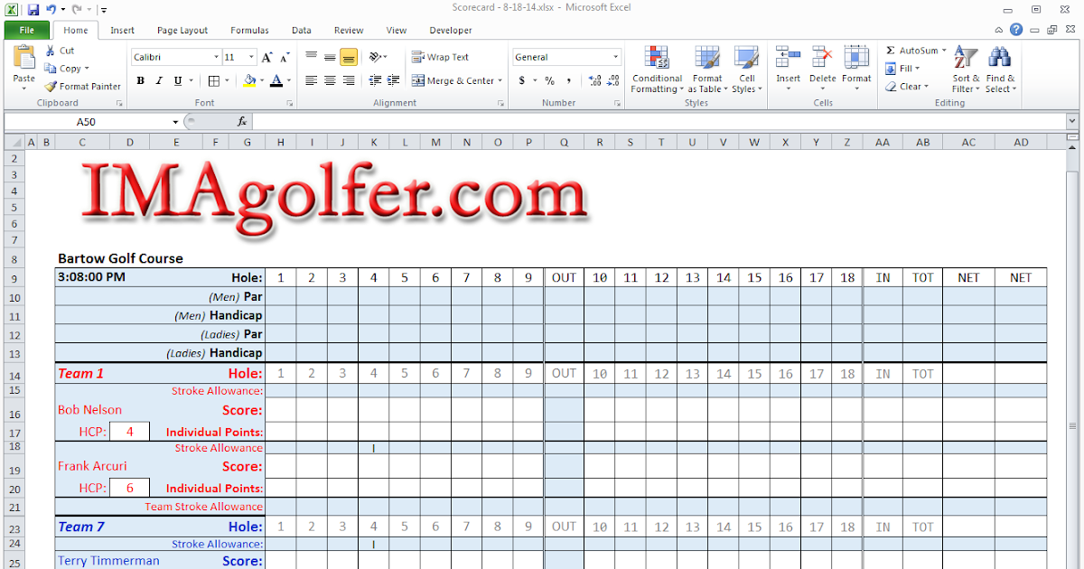Toggle Align Text Right
The image size is (1084, 569).
349,80
